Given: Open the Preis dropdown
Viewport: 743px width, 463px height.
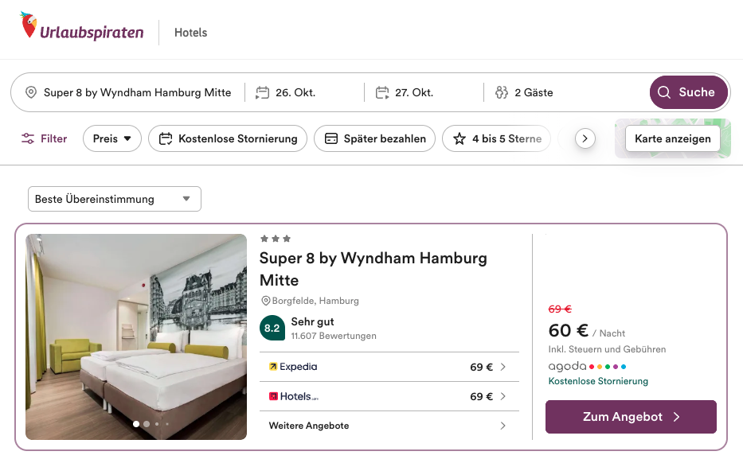Looking at the screenshot, I should coord(112,138).
